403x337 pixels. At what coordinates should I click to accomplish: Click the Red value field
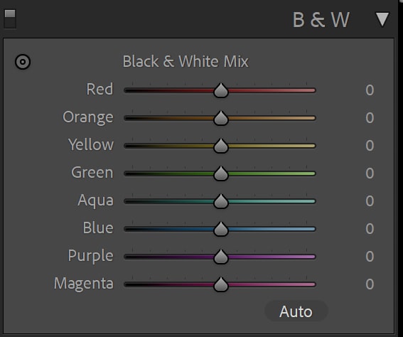pyautogui.click(x=370, y=90)
